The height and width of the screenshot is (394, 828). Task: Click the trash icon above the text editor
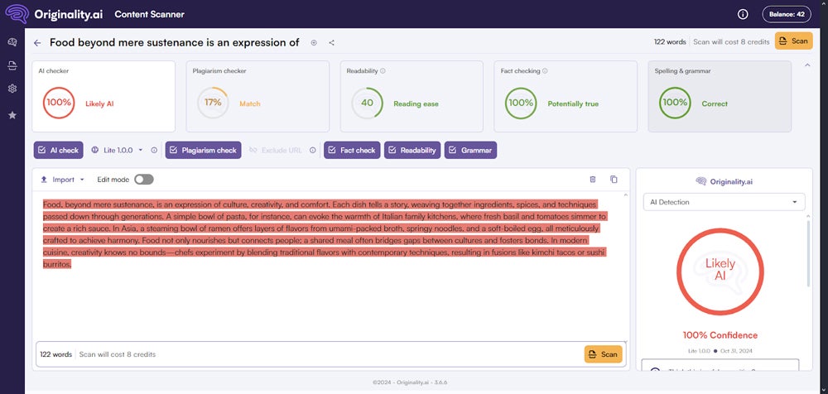(x=593, y=180)
